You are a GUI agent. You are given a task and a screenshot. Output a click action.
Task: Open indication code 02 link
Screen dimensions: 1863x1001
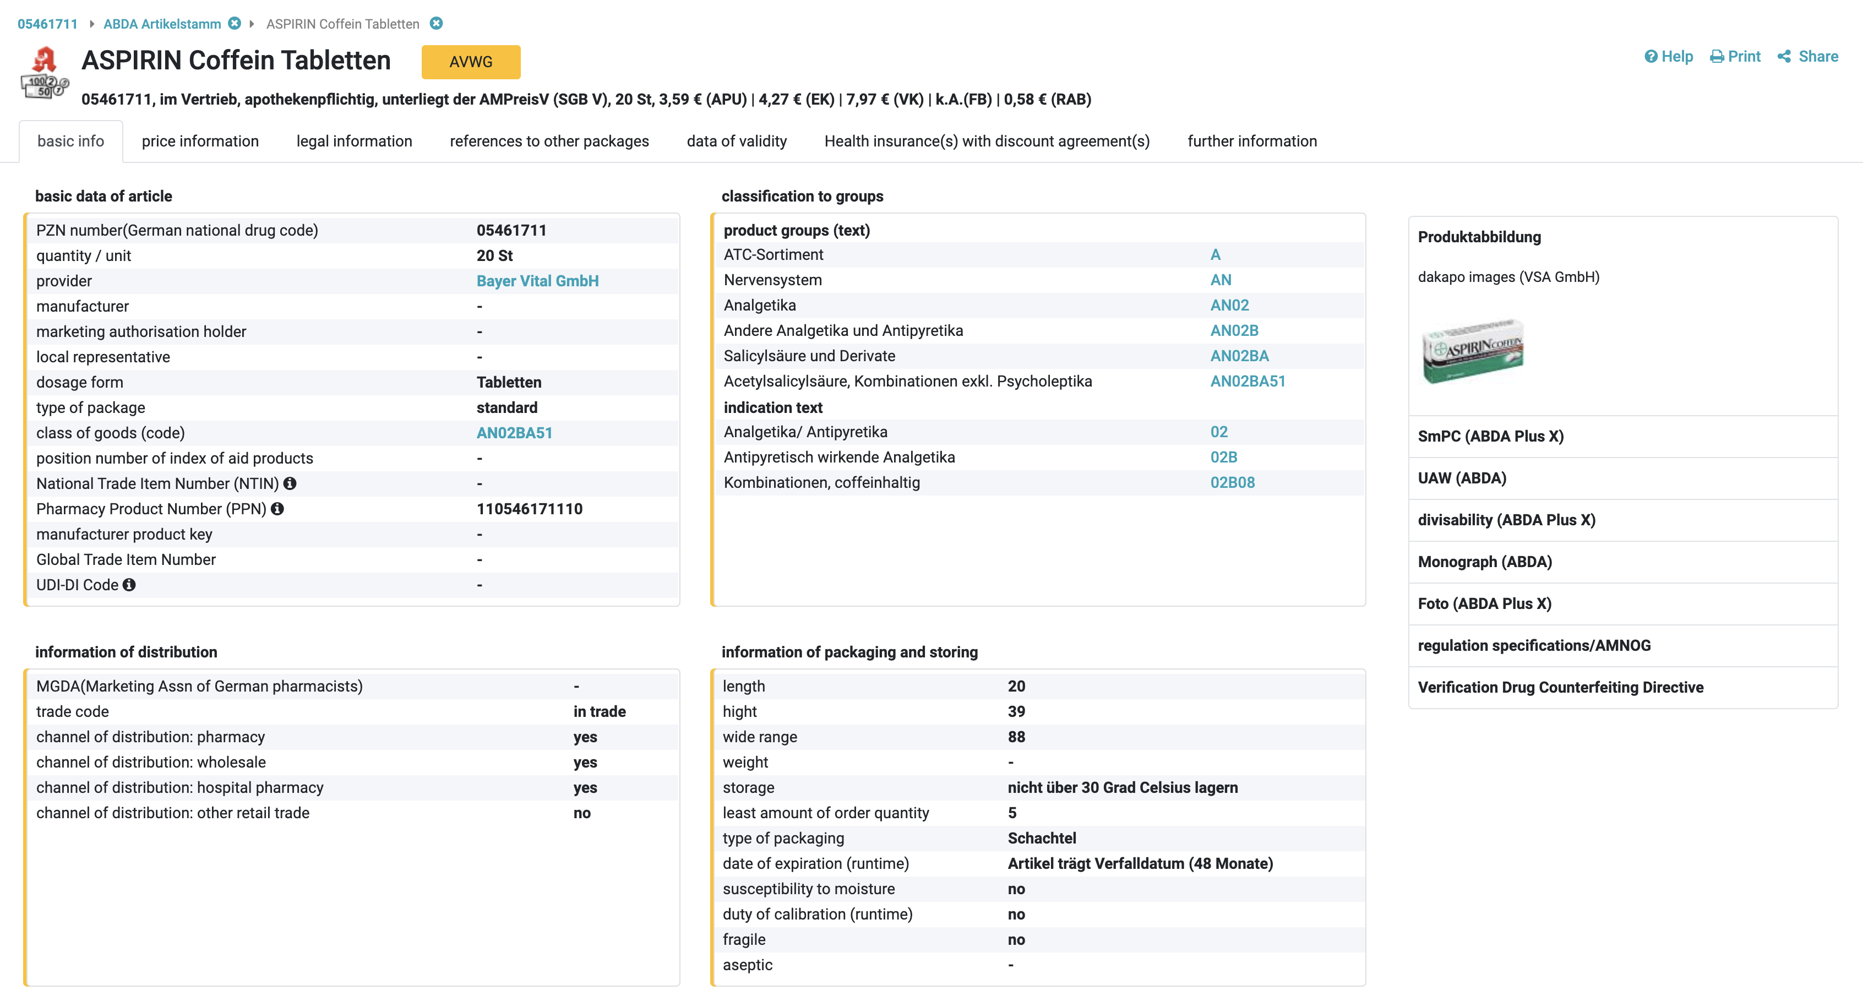1219,432
